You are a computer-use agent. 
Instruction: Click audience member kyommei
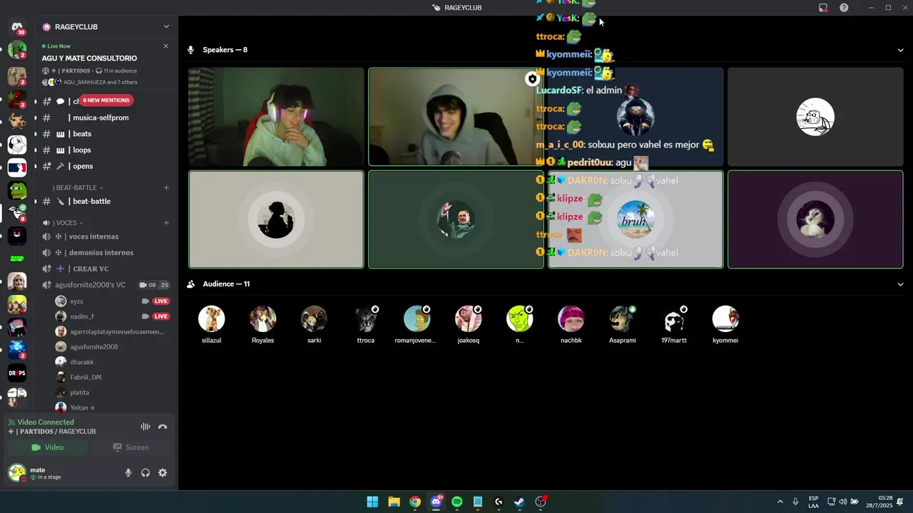(725, 325)
